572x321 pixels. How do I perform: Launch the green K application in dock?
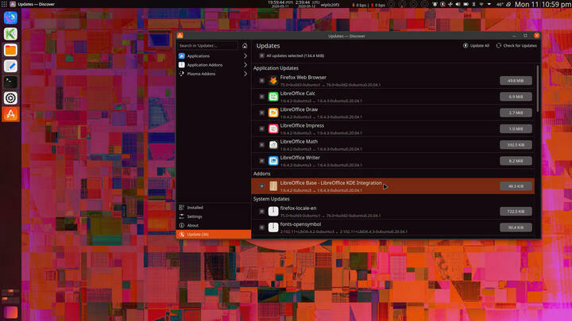pyautogui.click(x=10, y=34)
